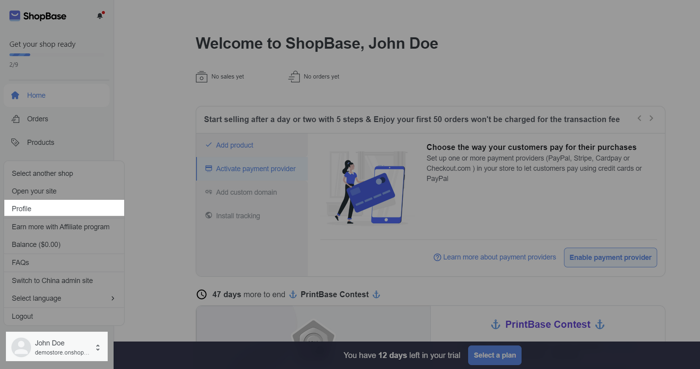The height and width of the screenshot is (369, 700).
Task: Open FAQs from account menu
Action: pyautogui.click(x=64, y=263)
